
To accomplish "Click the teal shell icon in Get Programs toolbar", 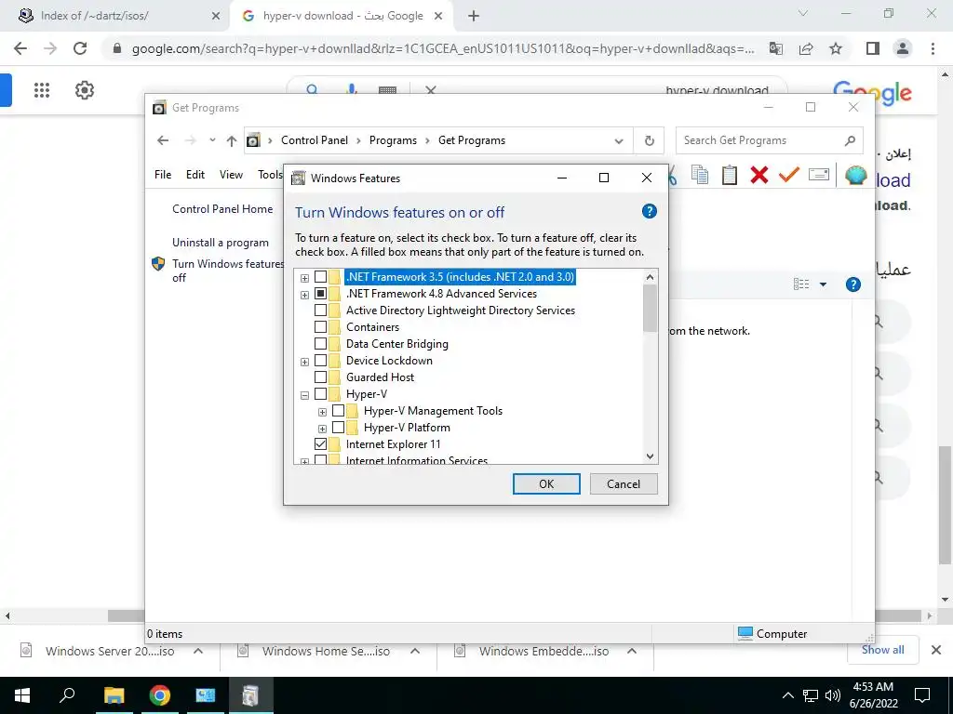I will coord(856,175).
